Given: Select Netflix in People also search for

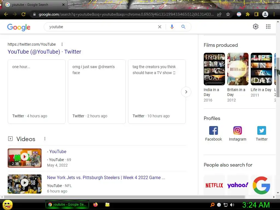Looking at the screenshot, I should pyautogui.click(x=214, y=185).
